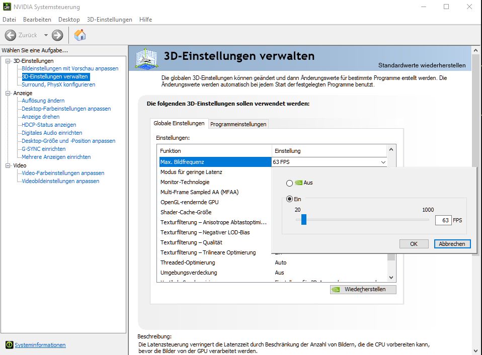
Task: Select OpenGL-rendernde GPU row
Action: click(x=215, y=202)
